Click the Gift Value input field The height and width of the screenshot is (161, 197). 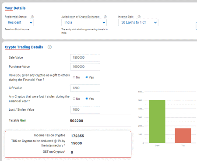85,88
